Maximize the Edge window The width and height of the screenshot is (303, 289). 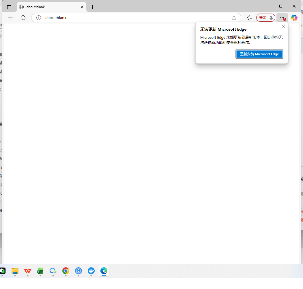tap(281, 6)
